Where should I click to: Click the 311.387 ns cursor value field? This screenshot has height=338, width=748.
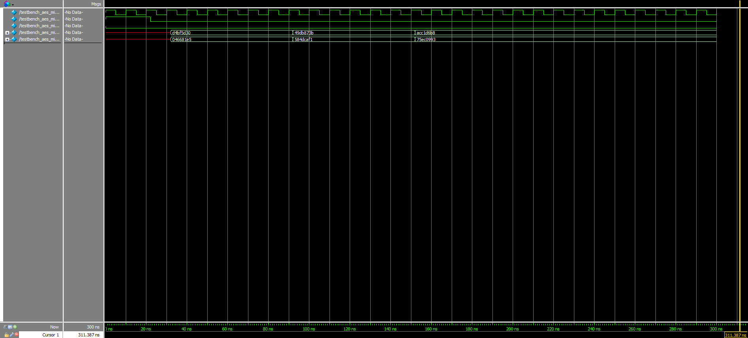(x=89, y=335)
